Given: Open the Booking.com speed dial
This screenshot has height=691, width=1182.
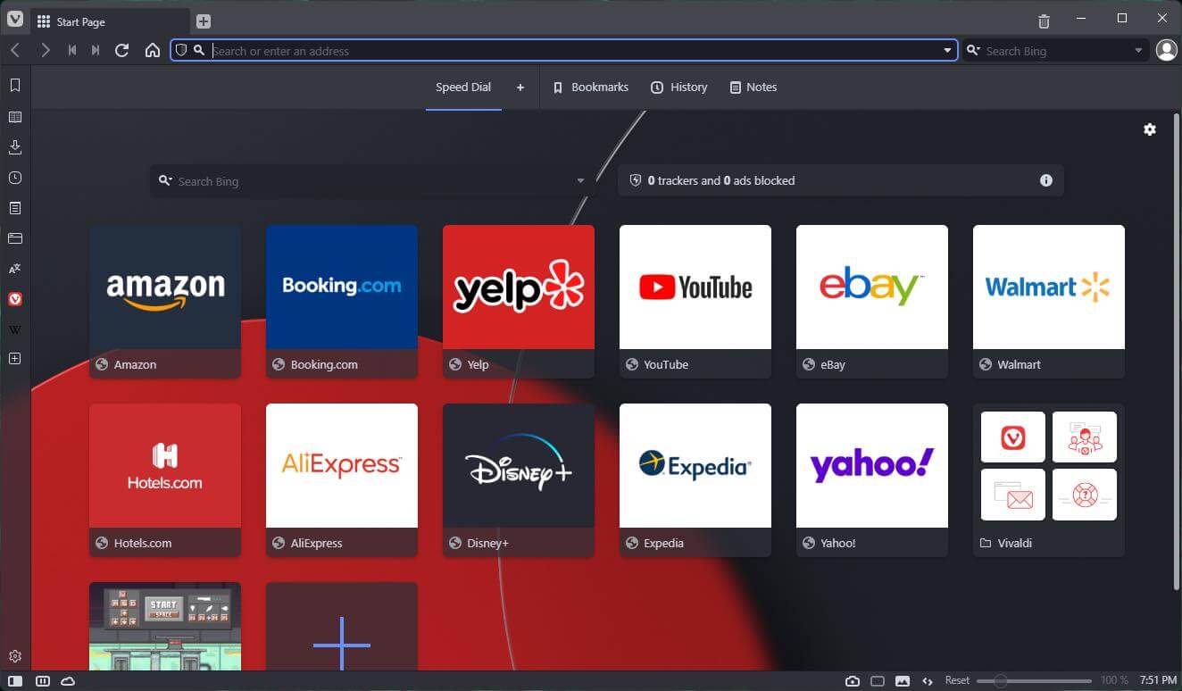Looking at the screenshot, I should (x=342, y=302).
